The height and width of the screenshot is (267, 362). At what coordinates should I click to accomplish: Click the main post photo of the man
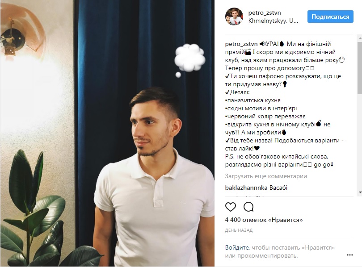click(x=107, y=133)
